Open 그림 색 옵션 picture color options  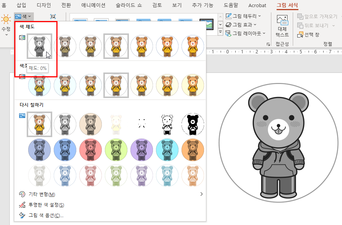coord(46,215)
